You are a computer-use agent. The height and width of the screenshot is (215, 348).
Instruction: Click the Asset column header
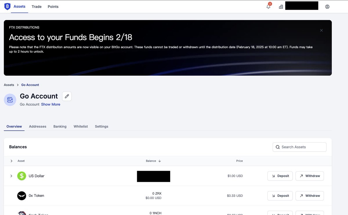pos(21,161)
